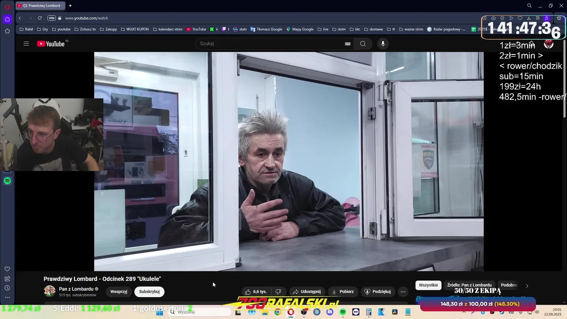The image size is (567, 319).
Task: Reload the page
Action: (x=40, y=18)
